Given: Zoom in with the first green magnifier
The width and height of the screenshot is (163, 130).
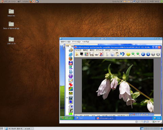Looking at the screenshot, I should (133, 54).
